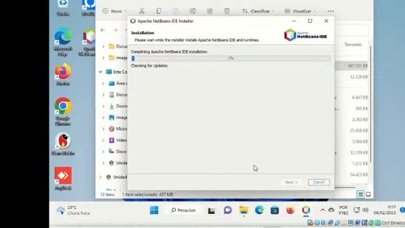Screen dimensions: 405x228
Task: Click the Back arrow in File Explorer
Action: click(x=103, y=30)
